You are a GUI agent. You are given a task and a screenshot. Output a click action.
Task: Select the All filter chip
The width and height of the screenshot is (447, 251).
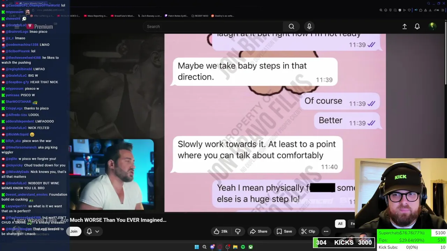pyautogui.click(x=340, y=224)
